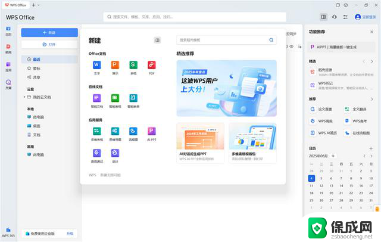Open the voice notes microphone icon
The width and height of the screenshot is (381, 242).
coord(96,153)
